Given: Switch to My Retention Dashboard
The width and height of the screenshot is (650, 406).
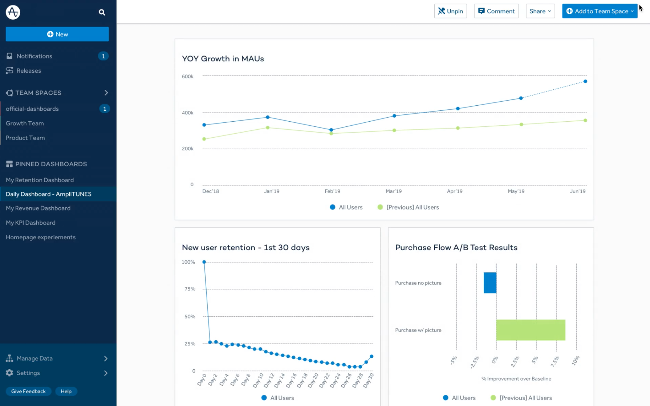Looking at the screenshot, I should pos(40,180).
